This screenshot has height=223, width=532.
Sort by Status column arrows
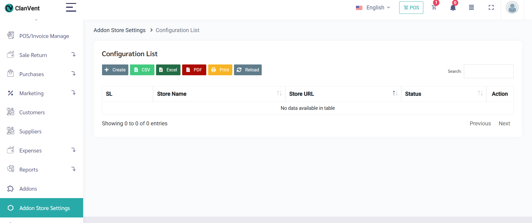coord(480,93)
